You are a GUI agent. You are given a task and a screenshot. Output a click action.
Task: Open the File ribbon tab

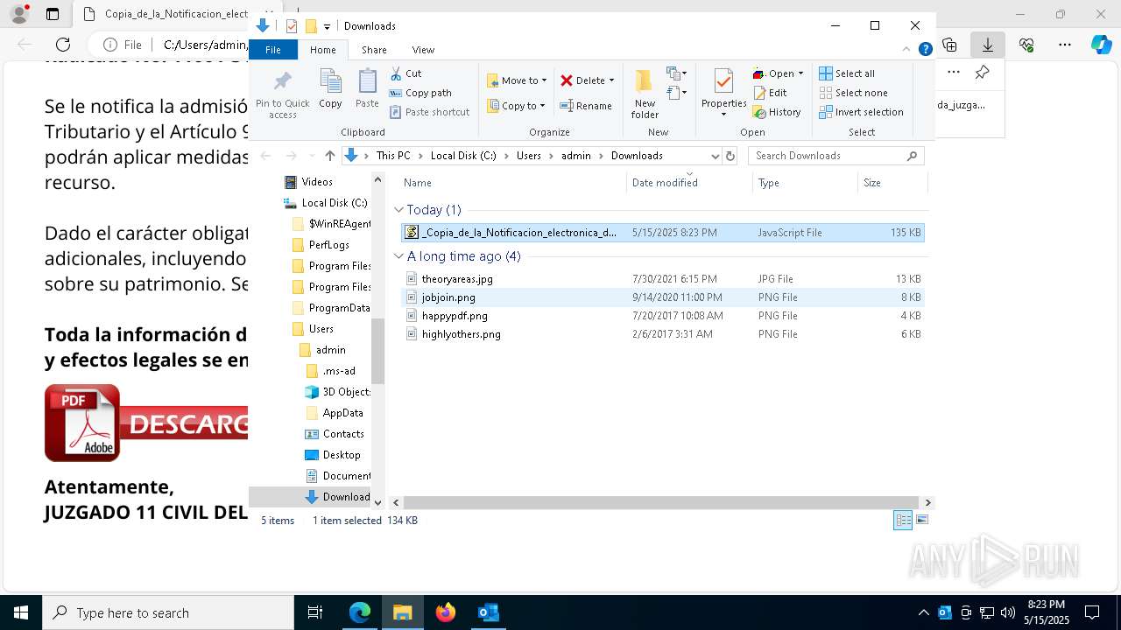pos(273,50)
